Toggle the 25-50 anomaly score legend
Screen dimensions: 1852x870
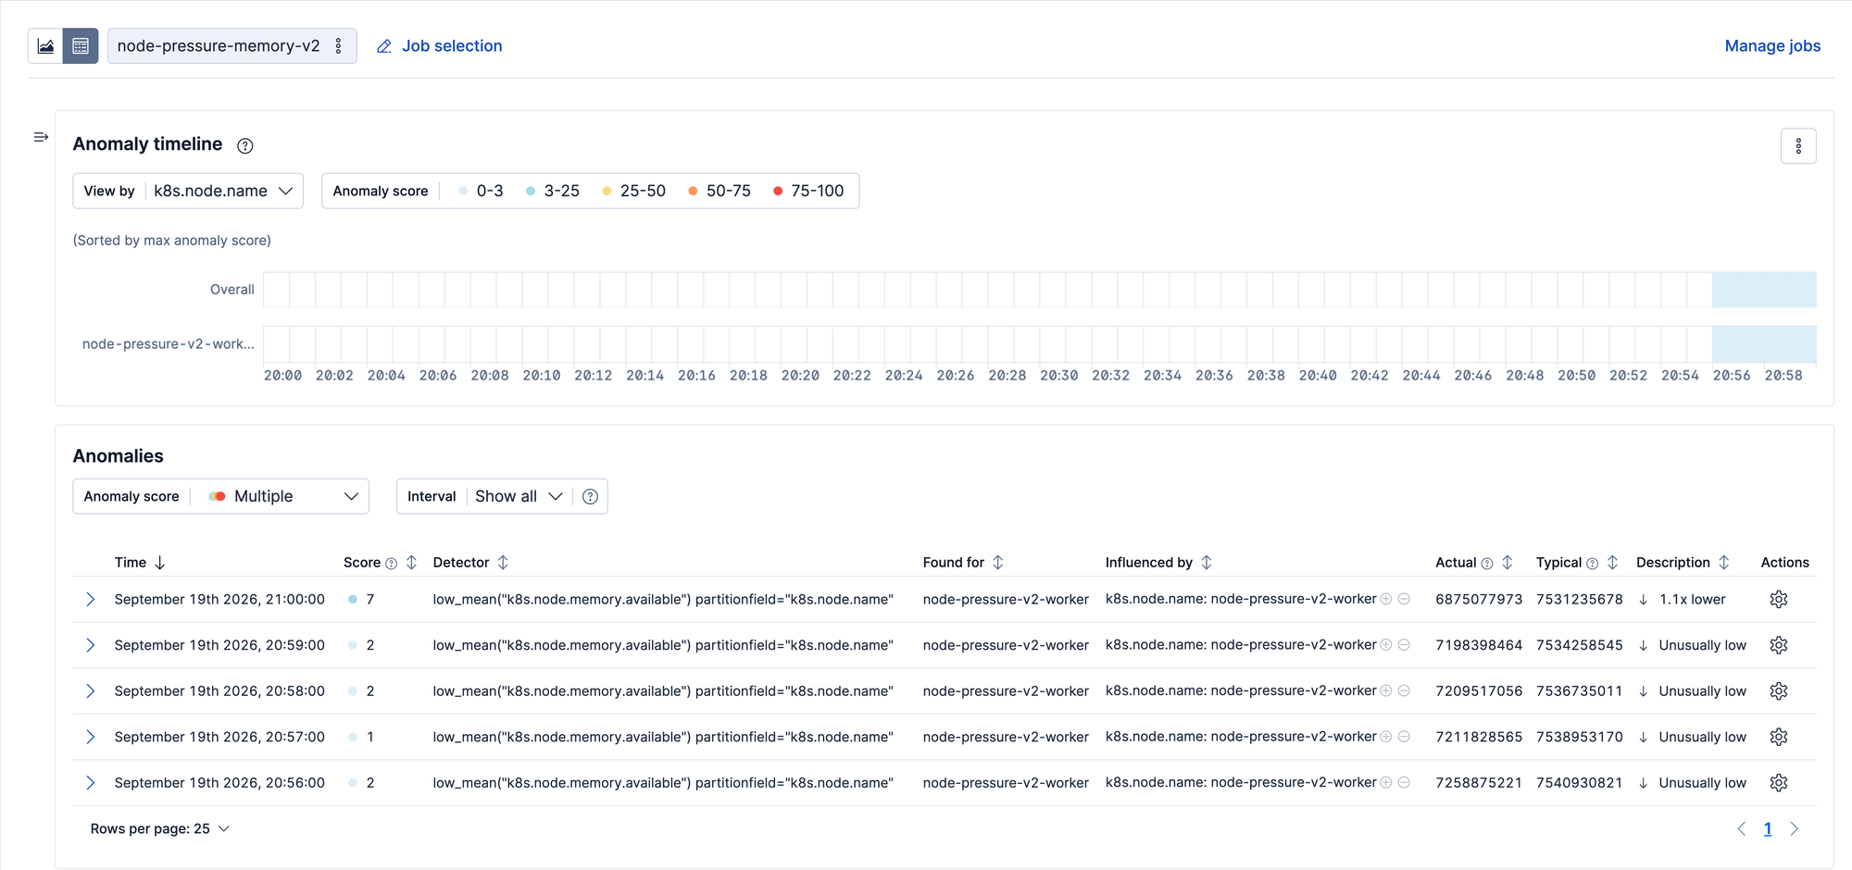(633, 191)
